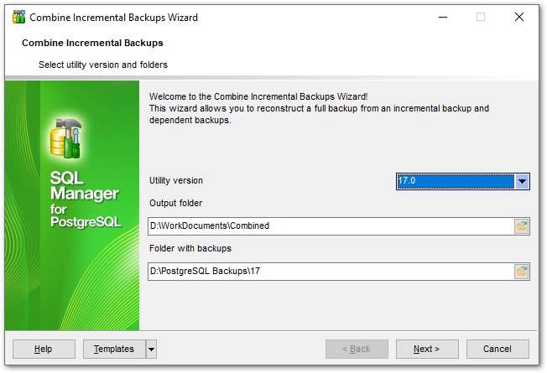Click the Utility version label
Image resolution: width=547 pixels, height=373 pixels.
[x=176, y=180]
